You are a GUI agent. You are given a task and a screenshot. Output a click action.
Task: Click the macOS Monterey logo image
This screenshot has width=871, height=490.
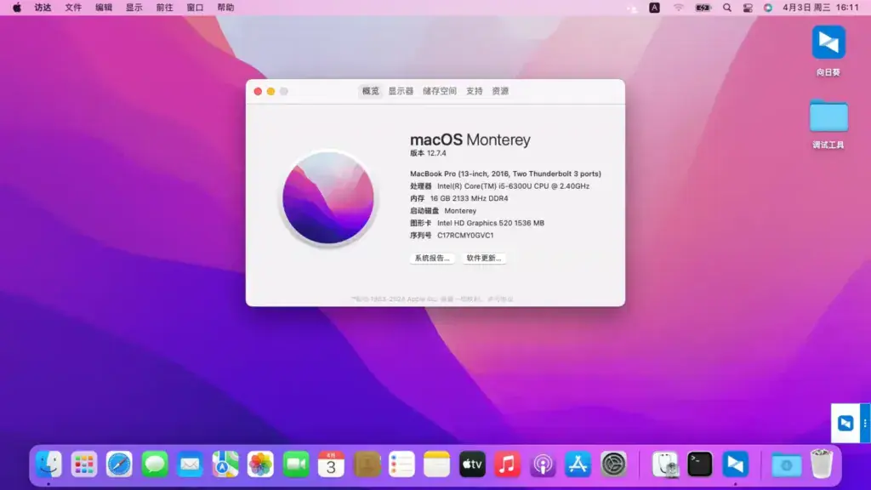pos(328,197)
